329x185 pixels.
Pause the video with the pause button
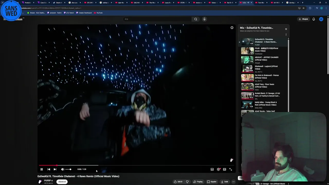(x=41, y=169)
